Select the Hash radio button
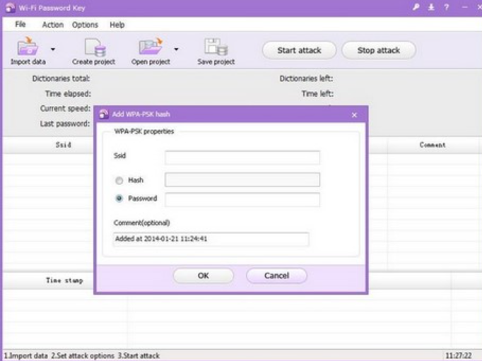Viewport: 482px width, 361px height. tap(119, 180)
